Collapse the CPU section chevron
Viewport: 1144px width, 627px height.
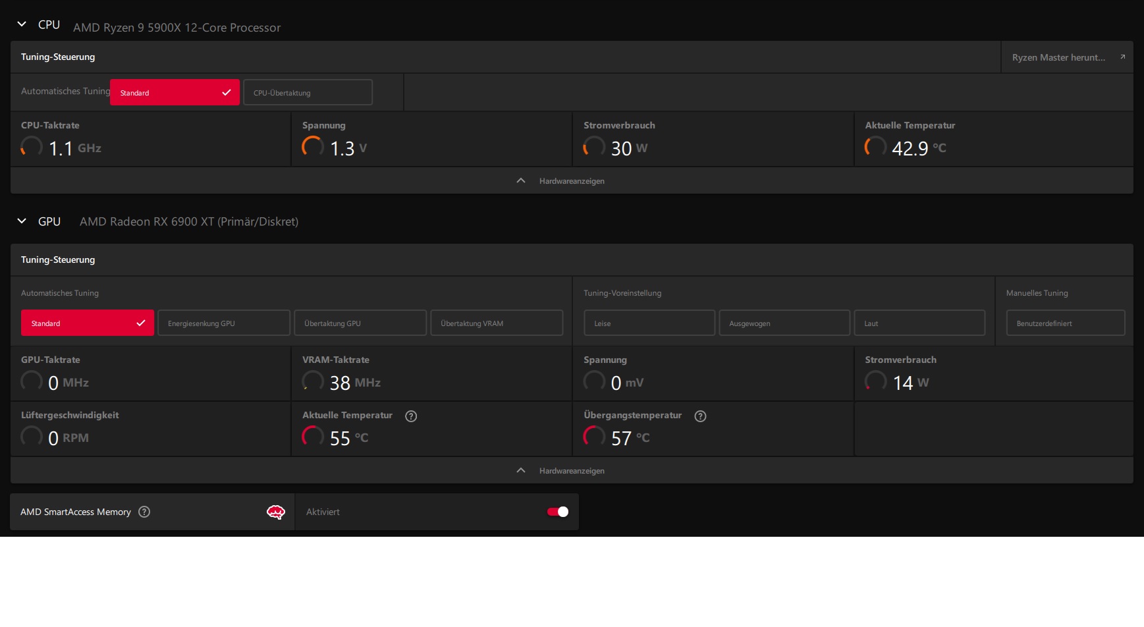(x=22, y=24)
